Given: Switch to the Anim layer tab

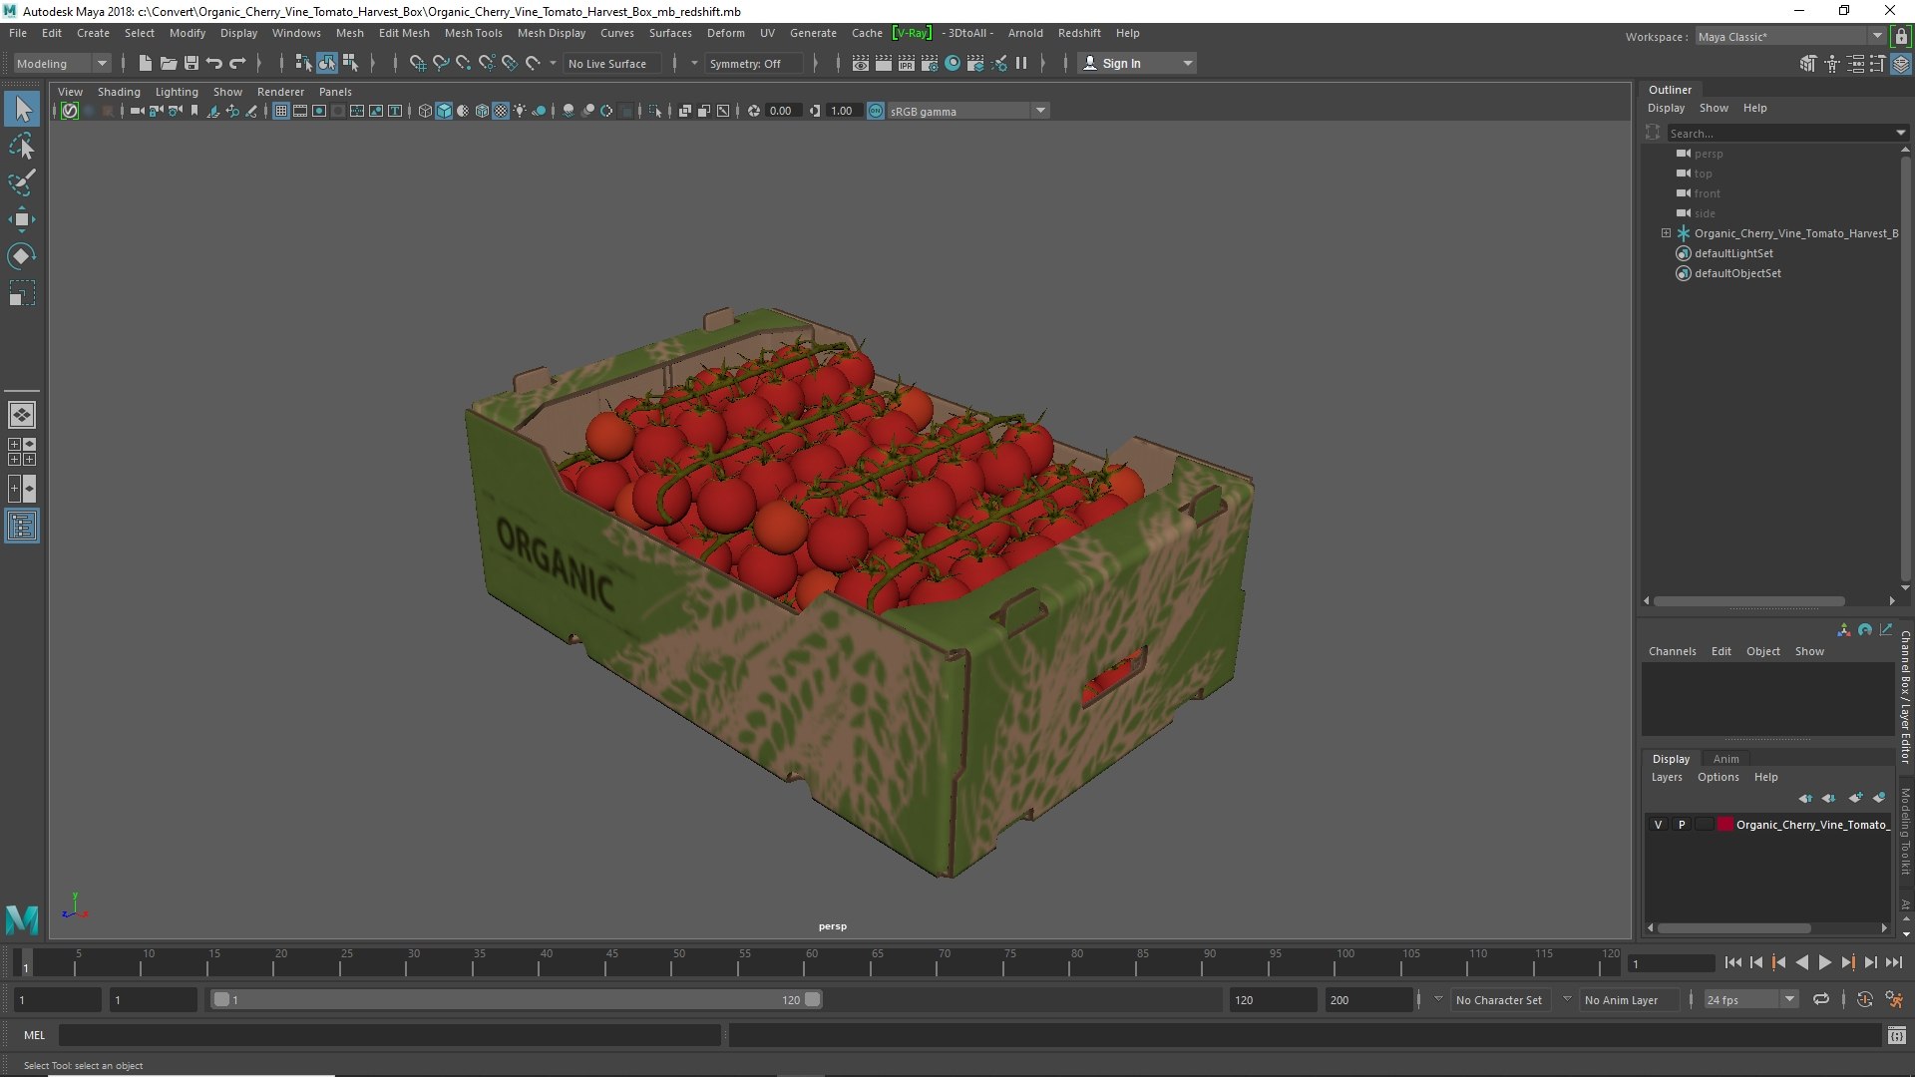Looking at the screenshot, I should tap(1725, 759).
